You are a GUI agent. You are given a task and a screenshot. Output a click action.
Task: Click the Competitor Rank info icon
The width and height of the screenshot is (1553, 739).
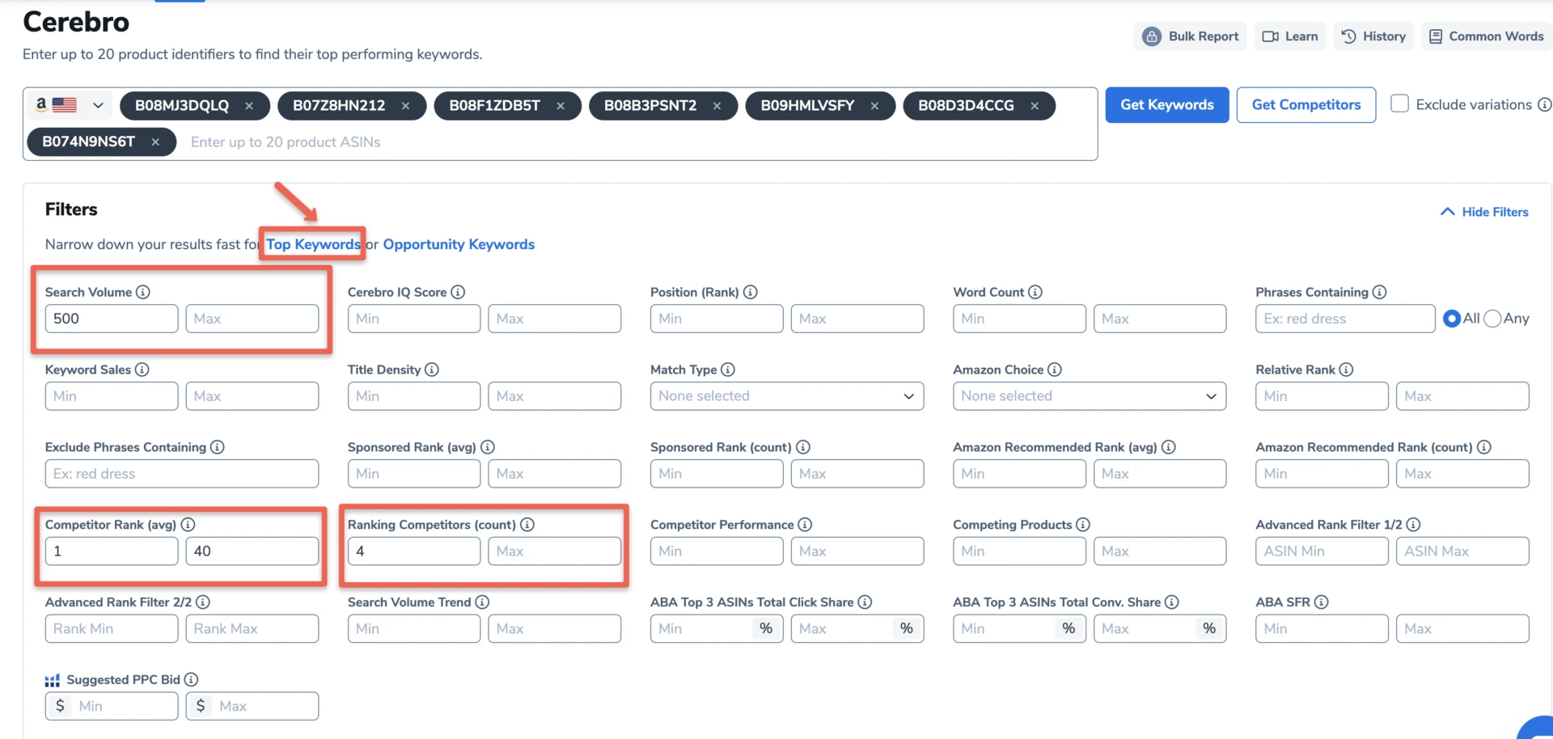pyautogui.click(x=189, y=525)
